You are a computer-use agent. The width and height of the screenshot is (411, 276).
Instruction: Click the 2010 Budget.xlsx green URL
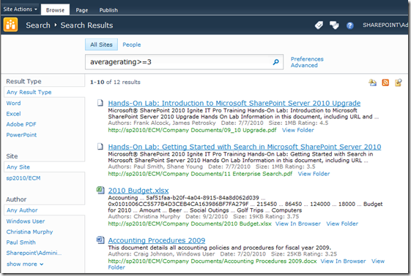(x=190, y=223)
